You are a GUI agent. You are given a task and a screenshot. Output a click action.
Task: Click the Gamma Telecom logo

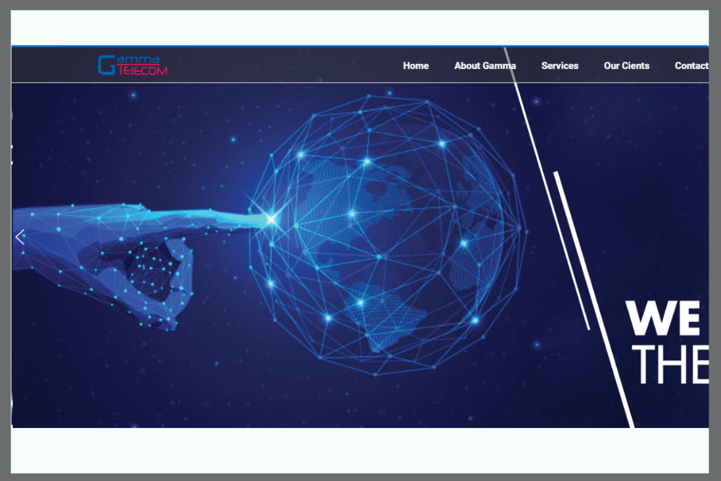click(x=132, y=65)
